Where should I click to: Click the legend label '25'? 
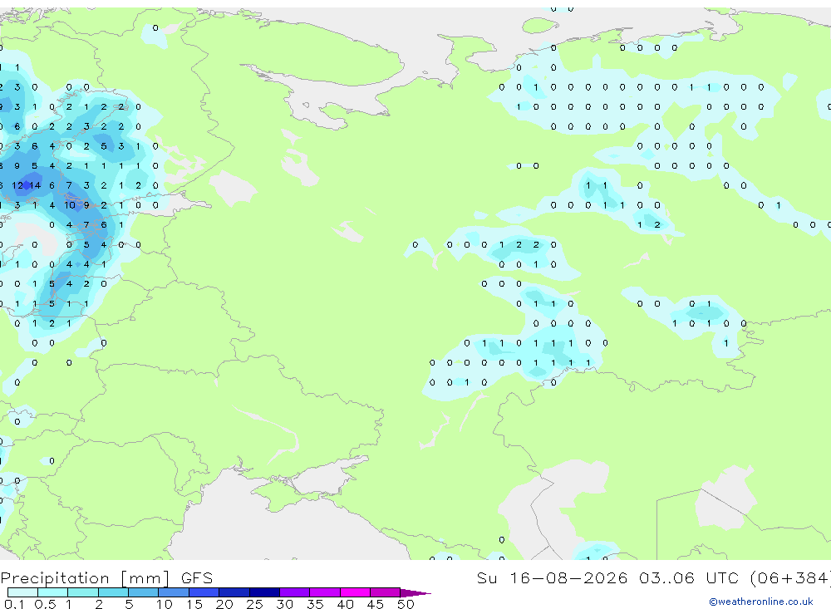[x=254, y=604]
